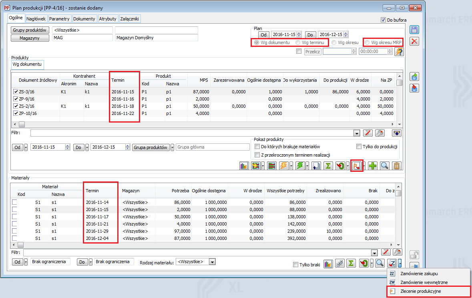
Task: Click the Przelicz button
Action: click(312, 52)
